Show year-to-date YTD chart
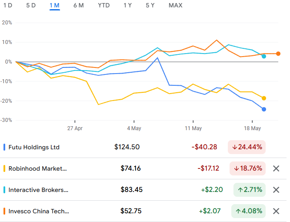Image resolution: width=290 pixels, height=222 pixels. click(104, 5)
